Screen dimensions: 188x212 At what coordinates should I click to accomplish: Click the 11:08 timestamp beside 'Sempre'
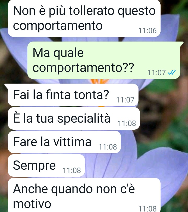pos(72,170)
